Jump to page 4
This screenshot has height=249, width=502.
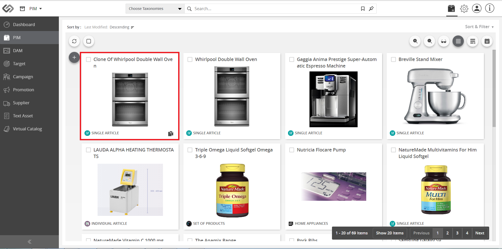(x=467, y=233)
